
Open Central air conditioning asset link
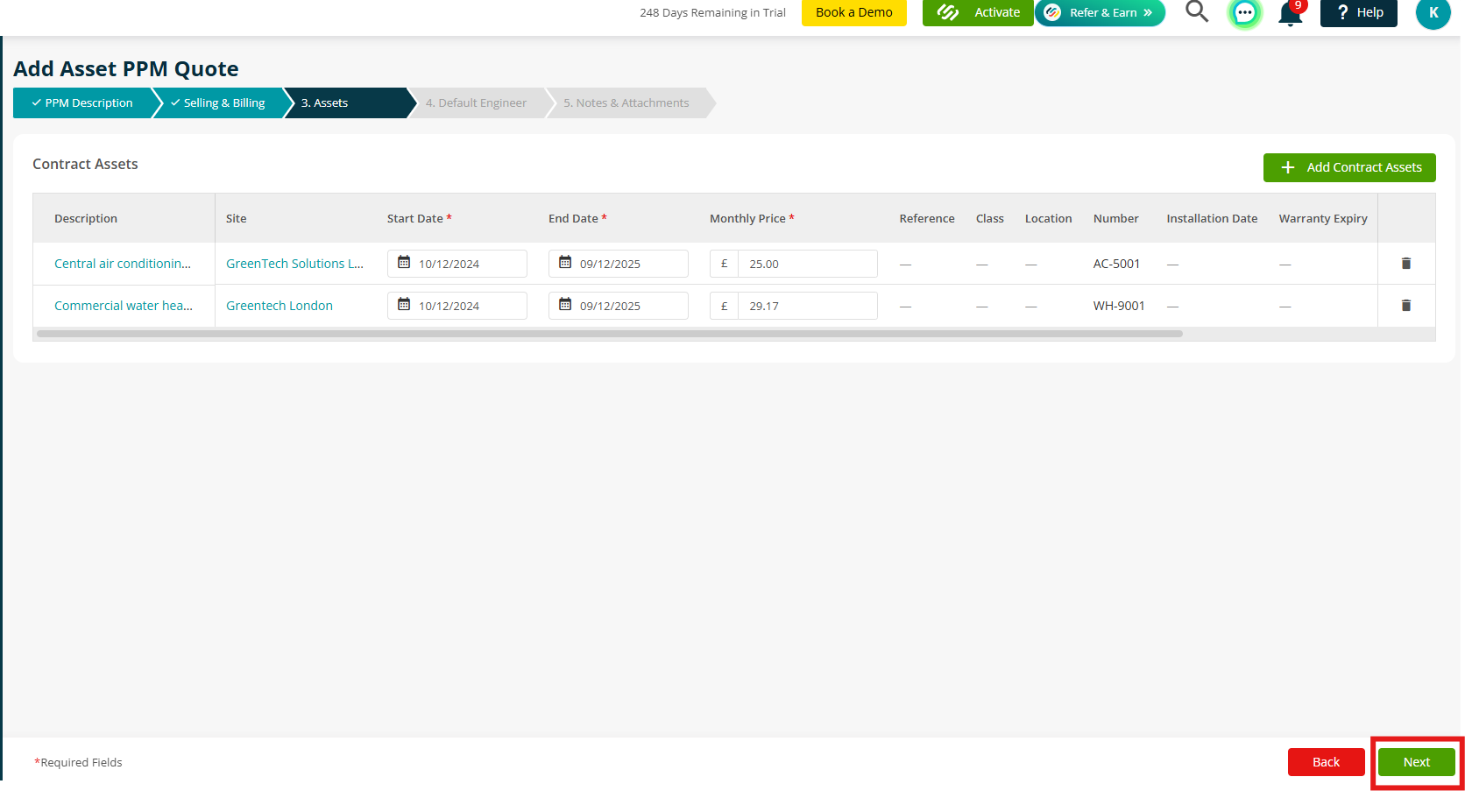[x=123, y=264]
